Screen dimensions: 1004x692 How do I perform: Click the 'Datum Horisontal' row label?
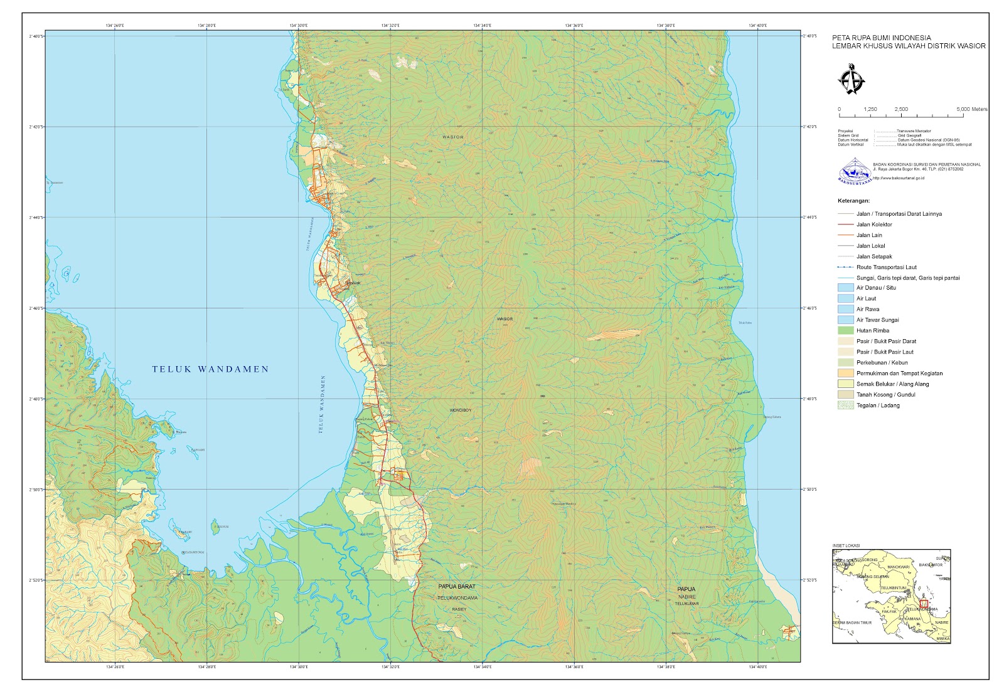click(x=853, y=140)
